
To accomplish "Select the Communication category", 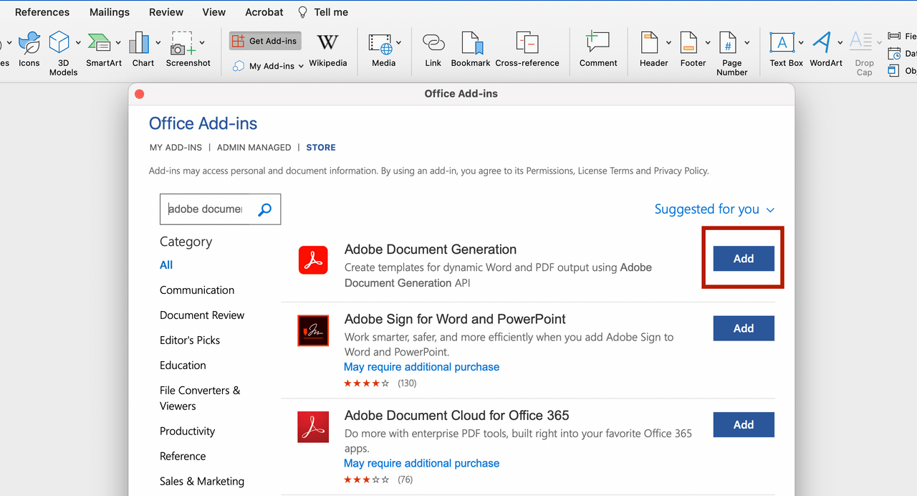I will pos(197,290).
